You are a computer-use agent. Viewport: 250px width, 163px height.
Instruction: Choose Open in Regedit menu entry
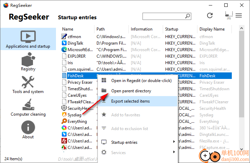[x=138, y=81]
